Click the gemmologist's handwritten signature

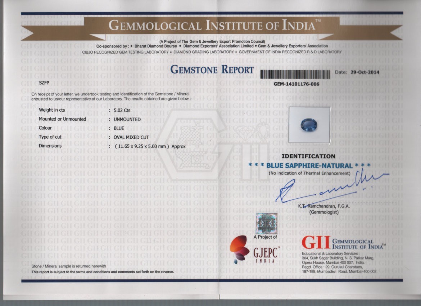click(332, 187)
